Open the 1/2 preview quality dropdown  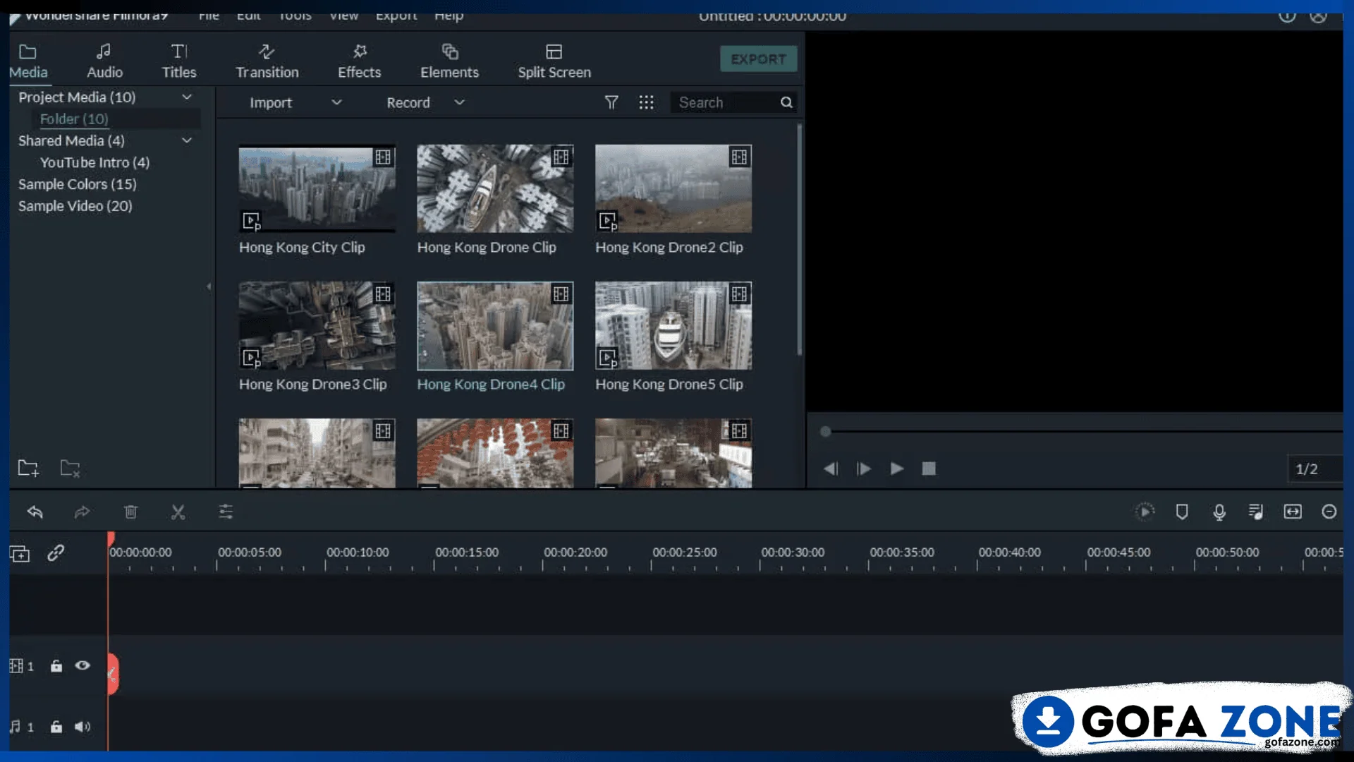click(1315, 468)
